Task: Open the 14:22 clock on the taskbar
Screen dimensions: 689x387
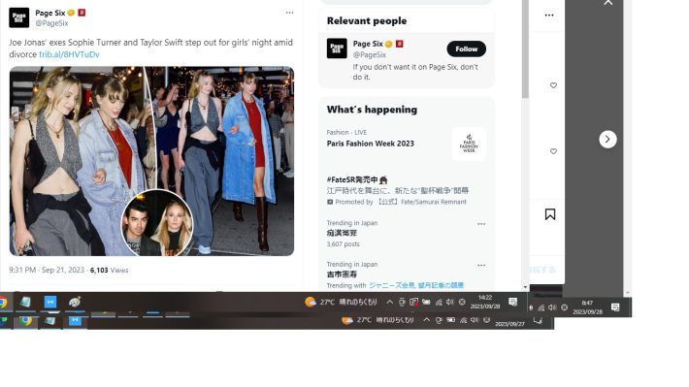Action: tap(485, 303)
